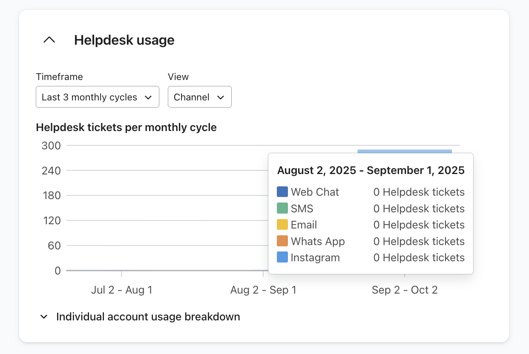The image size is (529, 354).
Task: Click the Timeframe field label
Action: pyautogui.click(x=59, y=77)
